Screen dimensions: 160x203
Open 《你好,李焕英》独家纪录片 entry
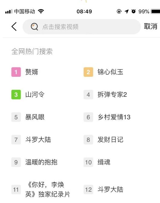coord(48,189)
